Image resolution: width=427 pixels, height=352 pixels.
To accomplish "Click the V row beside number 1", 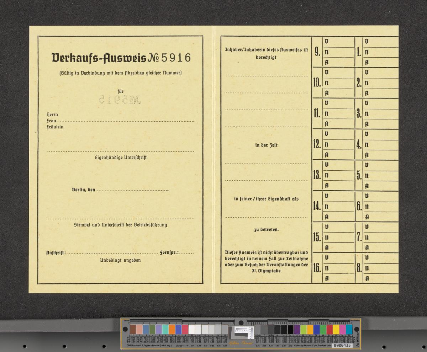I will coord(381,42).
